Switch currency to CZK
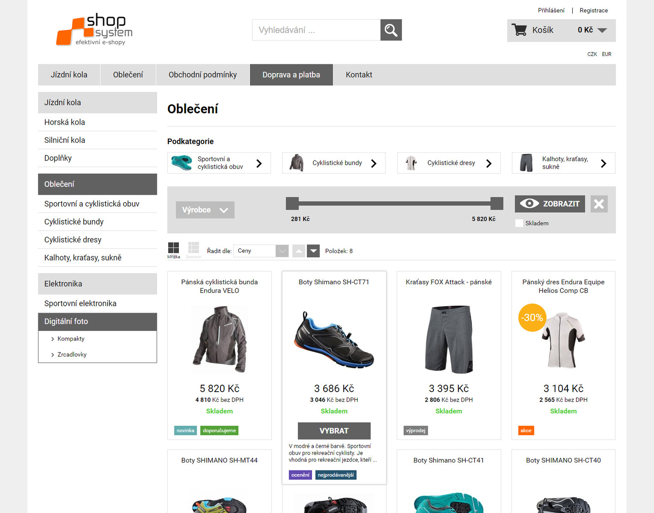654x513 pixels. click(x=592, y=54)
